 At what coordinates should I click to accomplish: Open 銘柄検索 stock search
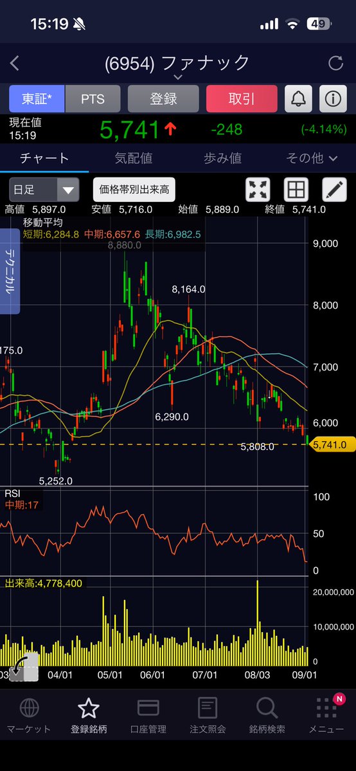(x=267, y=716)
